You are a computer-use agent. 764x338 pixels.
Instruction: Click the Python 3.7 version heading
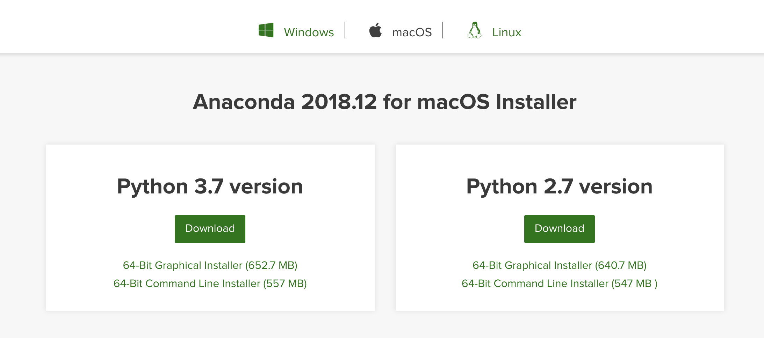click(x=210, y=186)
